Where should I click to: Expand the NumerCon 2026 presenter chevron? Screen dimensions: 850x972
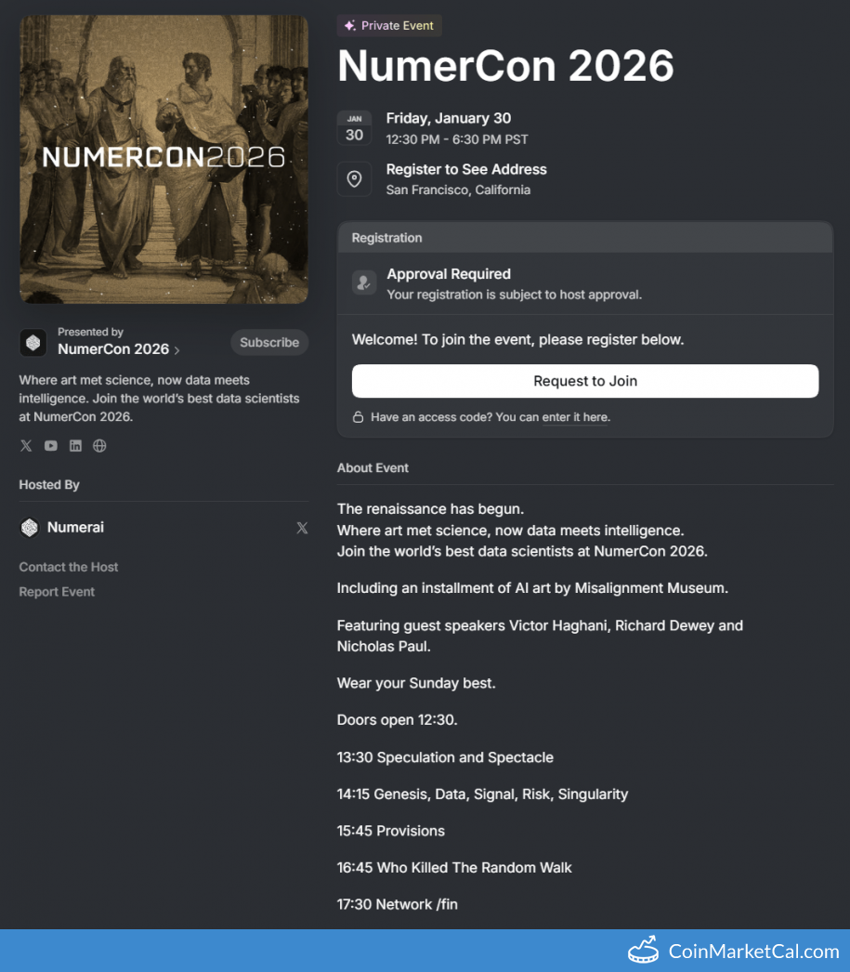coord(177,350)
